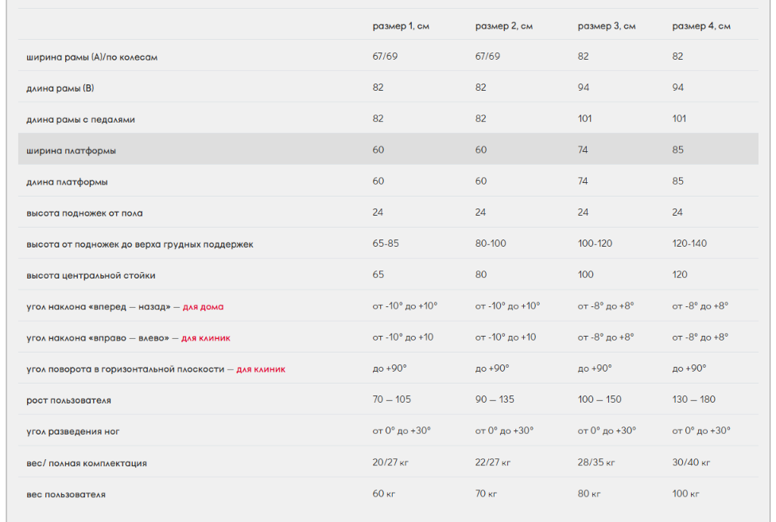Image resolution: width=776 pixels, height=522 pixels.
Task: Select the '65-85' chest support height value
Action: tap(385, 243)
